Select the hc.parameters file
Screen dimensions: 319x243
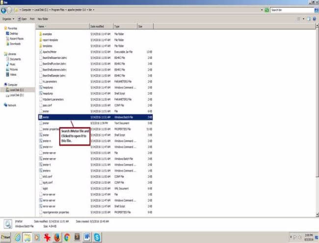click(x=95, y=81)
